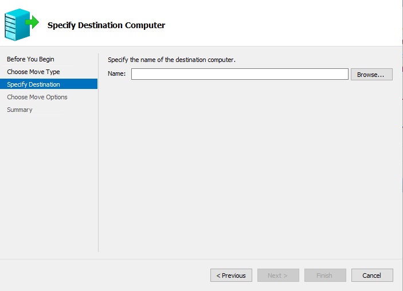Click the disabled Finish button
Image resolution: width=403 pixels, height=291 pixels.
[325, 276]
